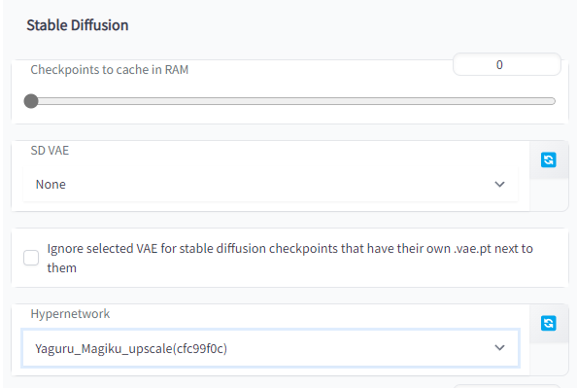Open the Hypernetwork selection dropdown
Viewport: 577px width, 388px height.
click(270, 348)
